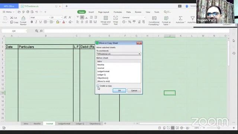This screenshot has width=238, height=134.
Task: Click the zoom magnifier beside fx
Action: [x=36, y=31]
